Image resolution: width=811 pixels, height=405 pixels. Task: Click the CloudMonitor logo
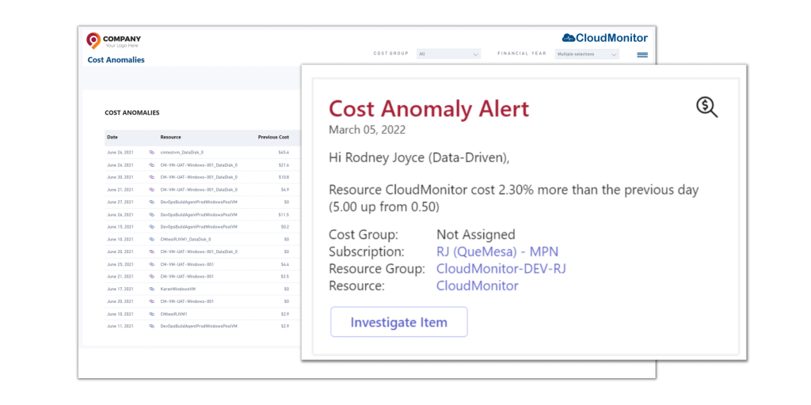click(604, 38)
